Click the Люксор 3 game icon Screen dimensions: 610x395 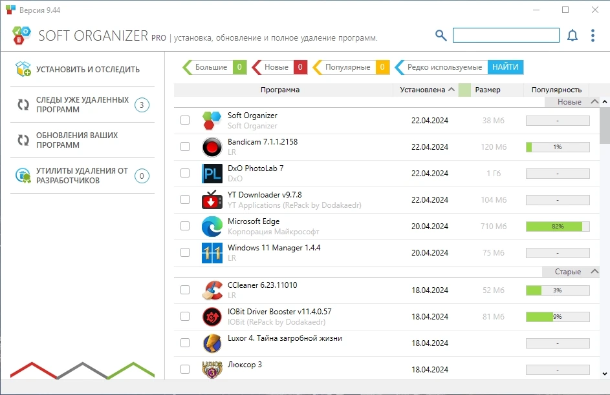[x=212, y=369]
